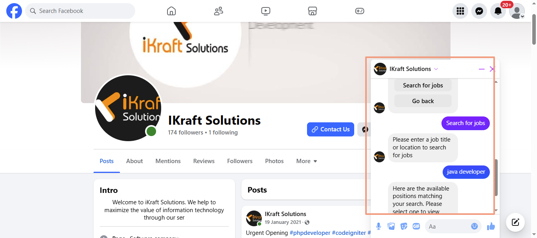Image resolution: width=537 pixels, height=238 pixels.
Task: Send a thumbs-up like in chat
Action: click(x=491, y=226)
